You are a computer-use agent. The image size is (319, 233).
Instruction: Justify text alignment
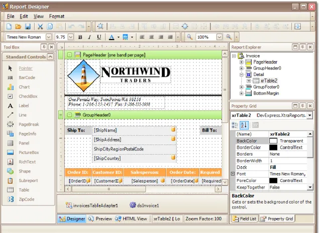tap(170, 37)
